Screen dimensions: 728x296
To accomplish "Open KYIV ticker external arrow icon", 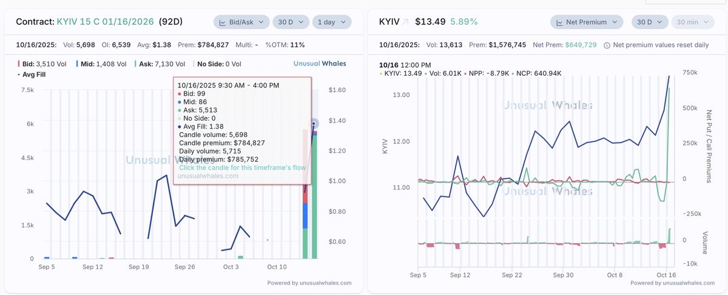I will [405, 22].
